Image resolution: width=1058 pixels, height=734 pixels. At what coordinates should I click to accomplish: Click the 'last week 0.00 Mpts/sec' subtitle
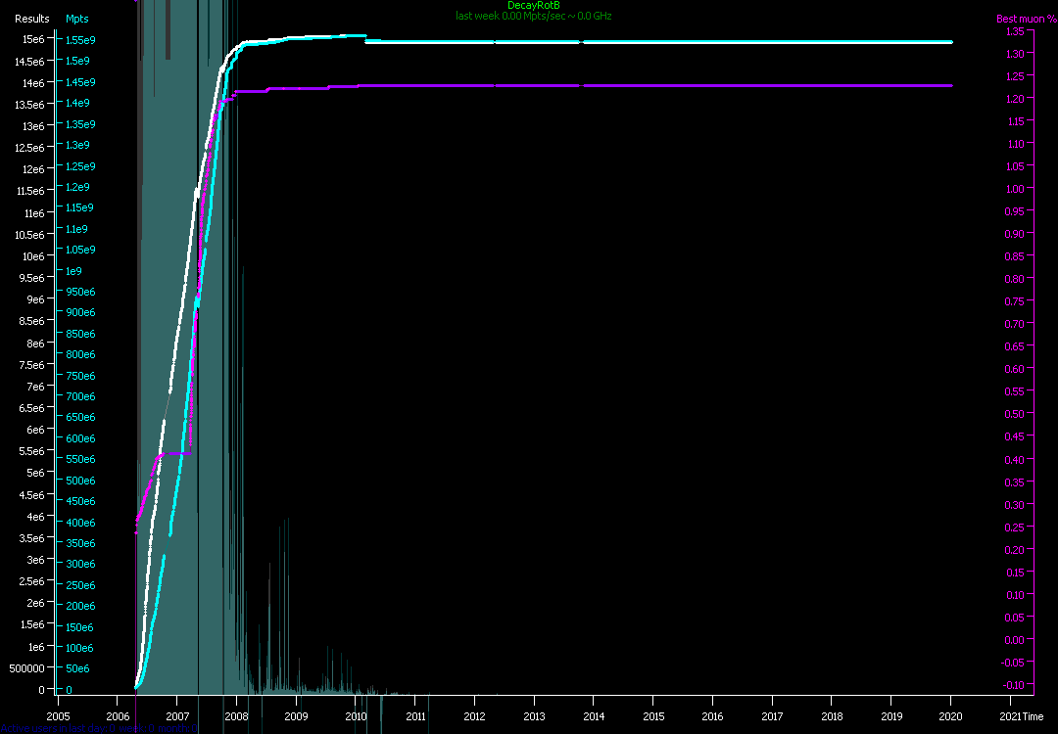point(534,16)
